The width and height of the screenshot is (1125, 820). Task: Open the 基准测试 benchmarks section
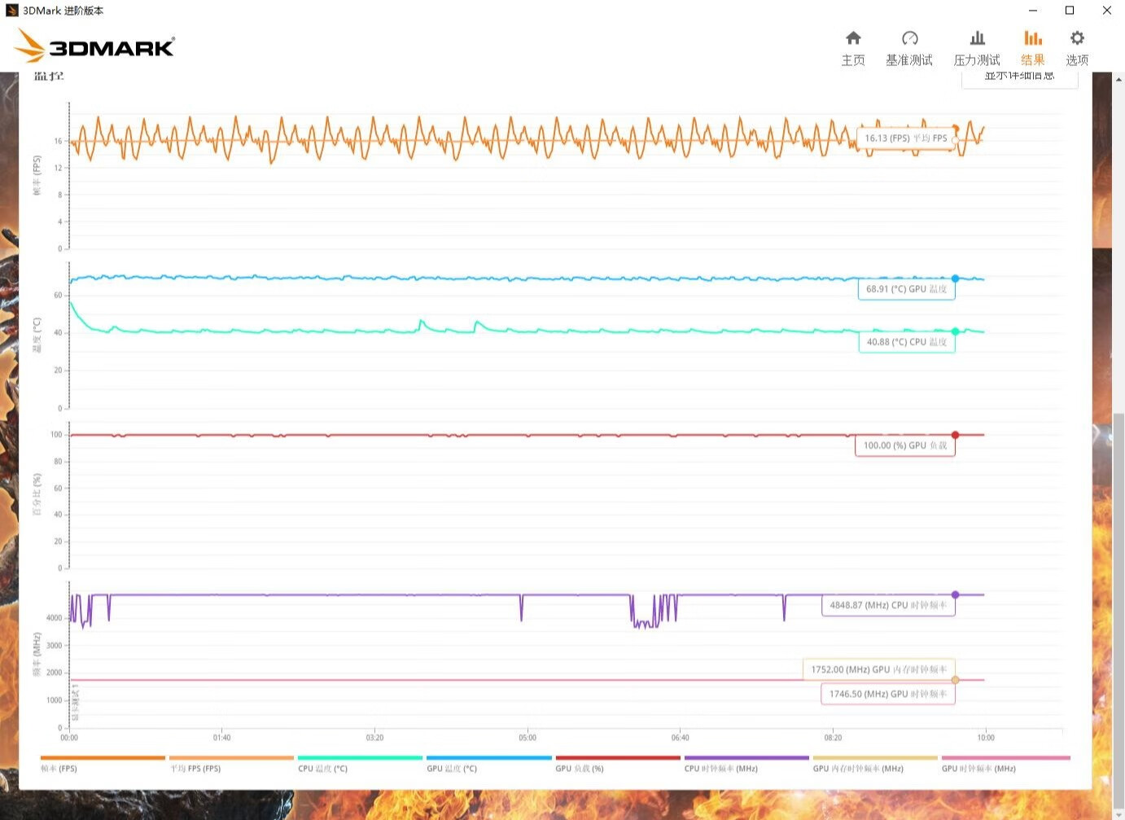(909, 48)
